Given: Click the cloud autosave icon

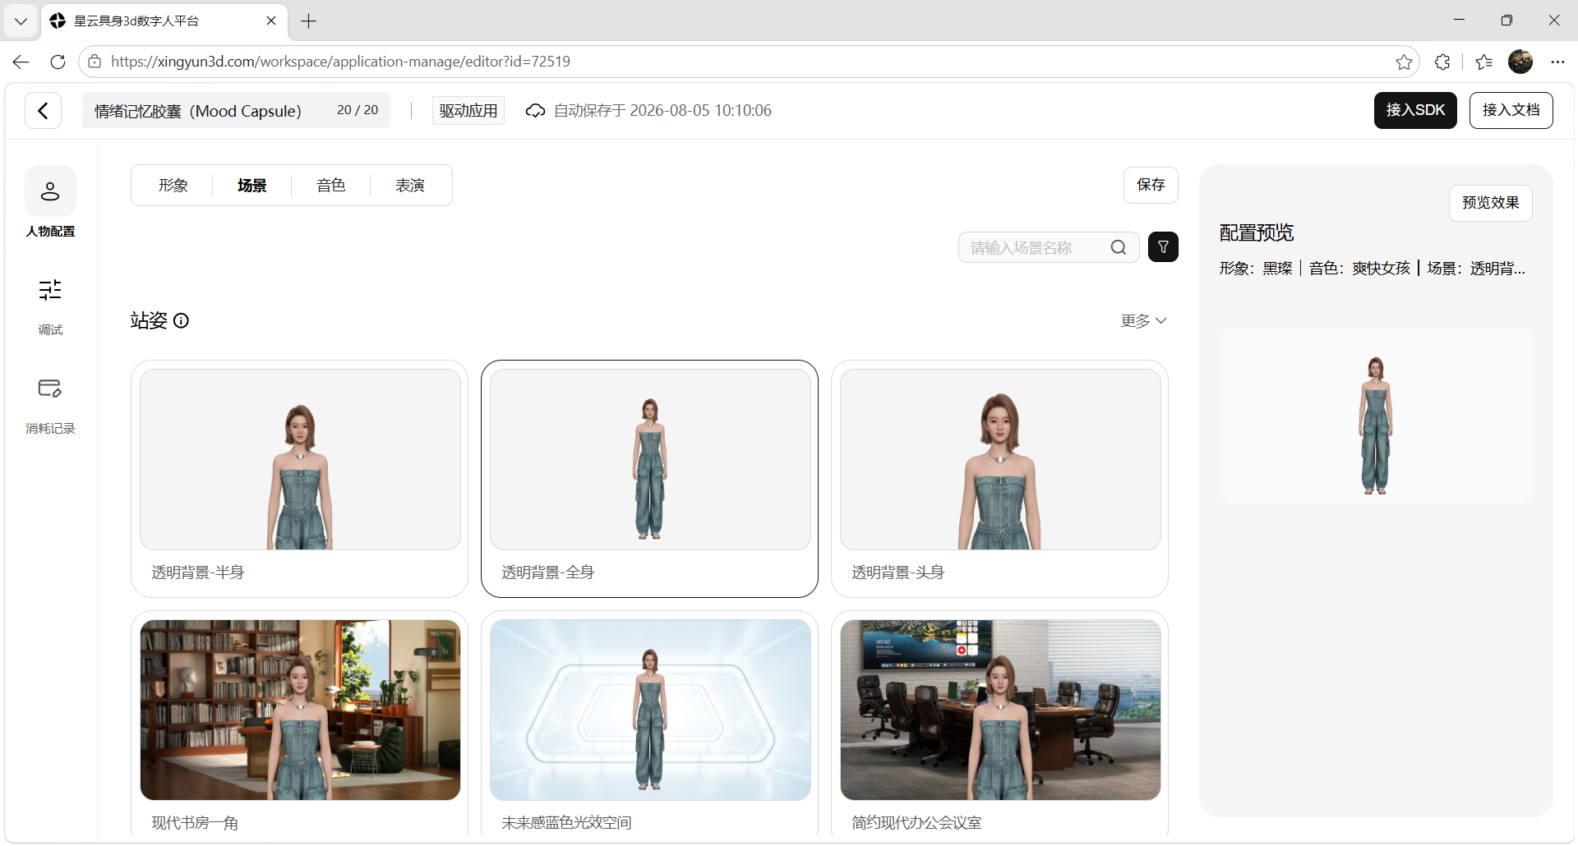Looking at the screenshot, I should pos(536,111).
